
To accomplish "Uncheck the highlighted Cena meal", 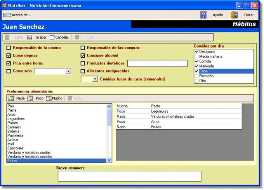I will 196,71.
